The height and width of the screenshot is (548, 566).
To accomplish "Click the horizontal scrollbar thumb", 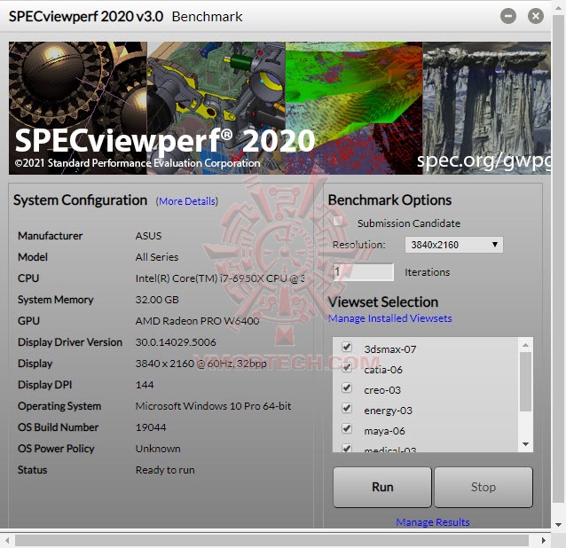I will (271, 540).
